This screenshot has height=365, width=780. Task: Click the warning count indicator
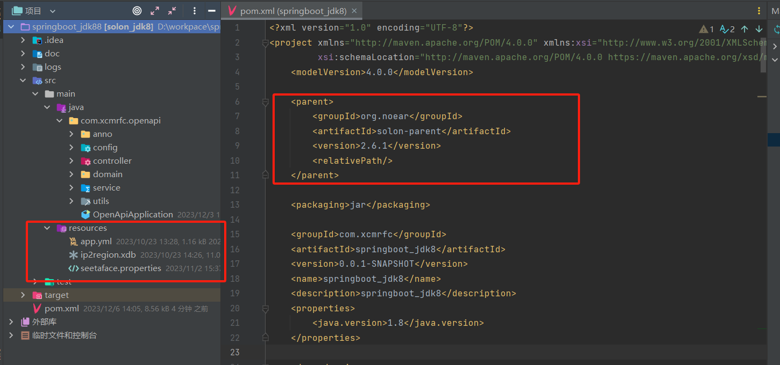tap(706, 29)
